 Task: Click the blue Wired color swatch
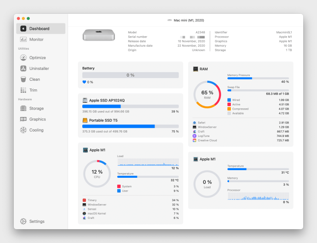[229, 100]
